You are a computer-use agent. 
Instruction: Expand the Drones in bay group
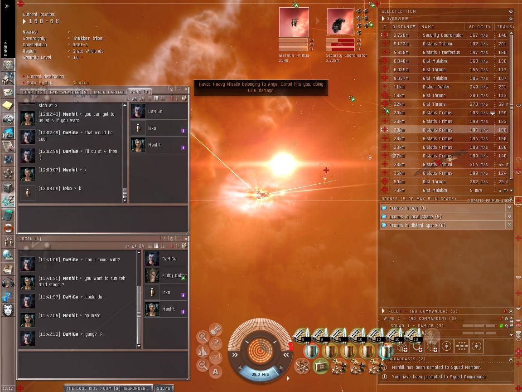click(x=509, y=208)
